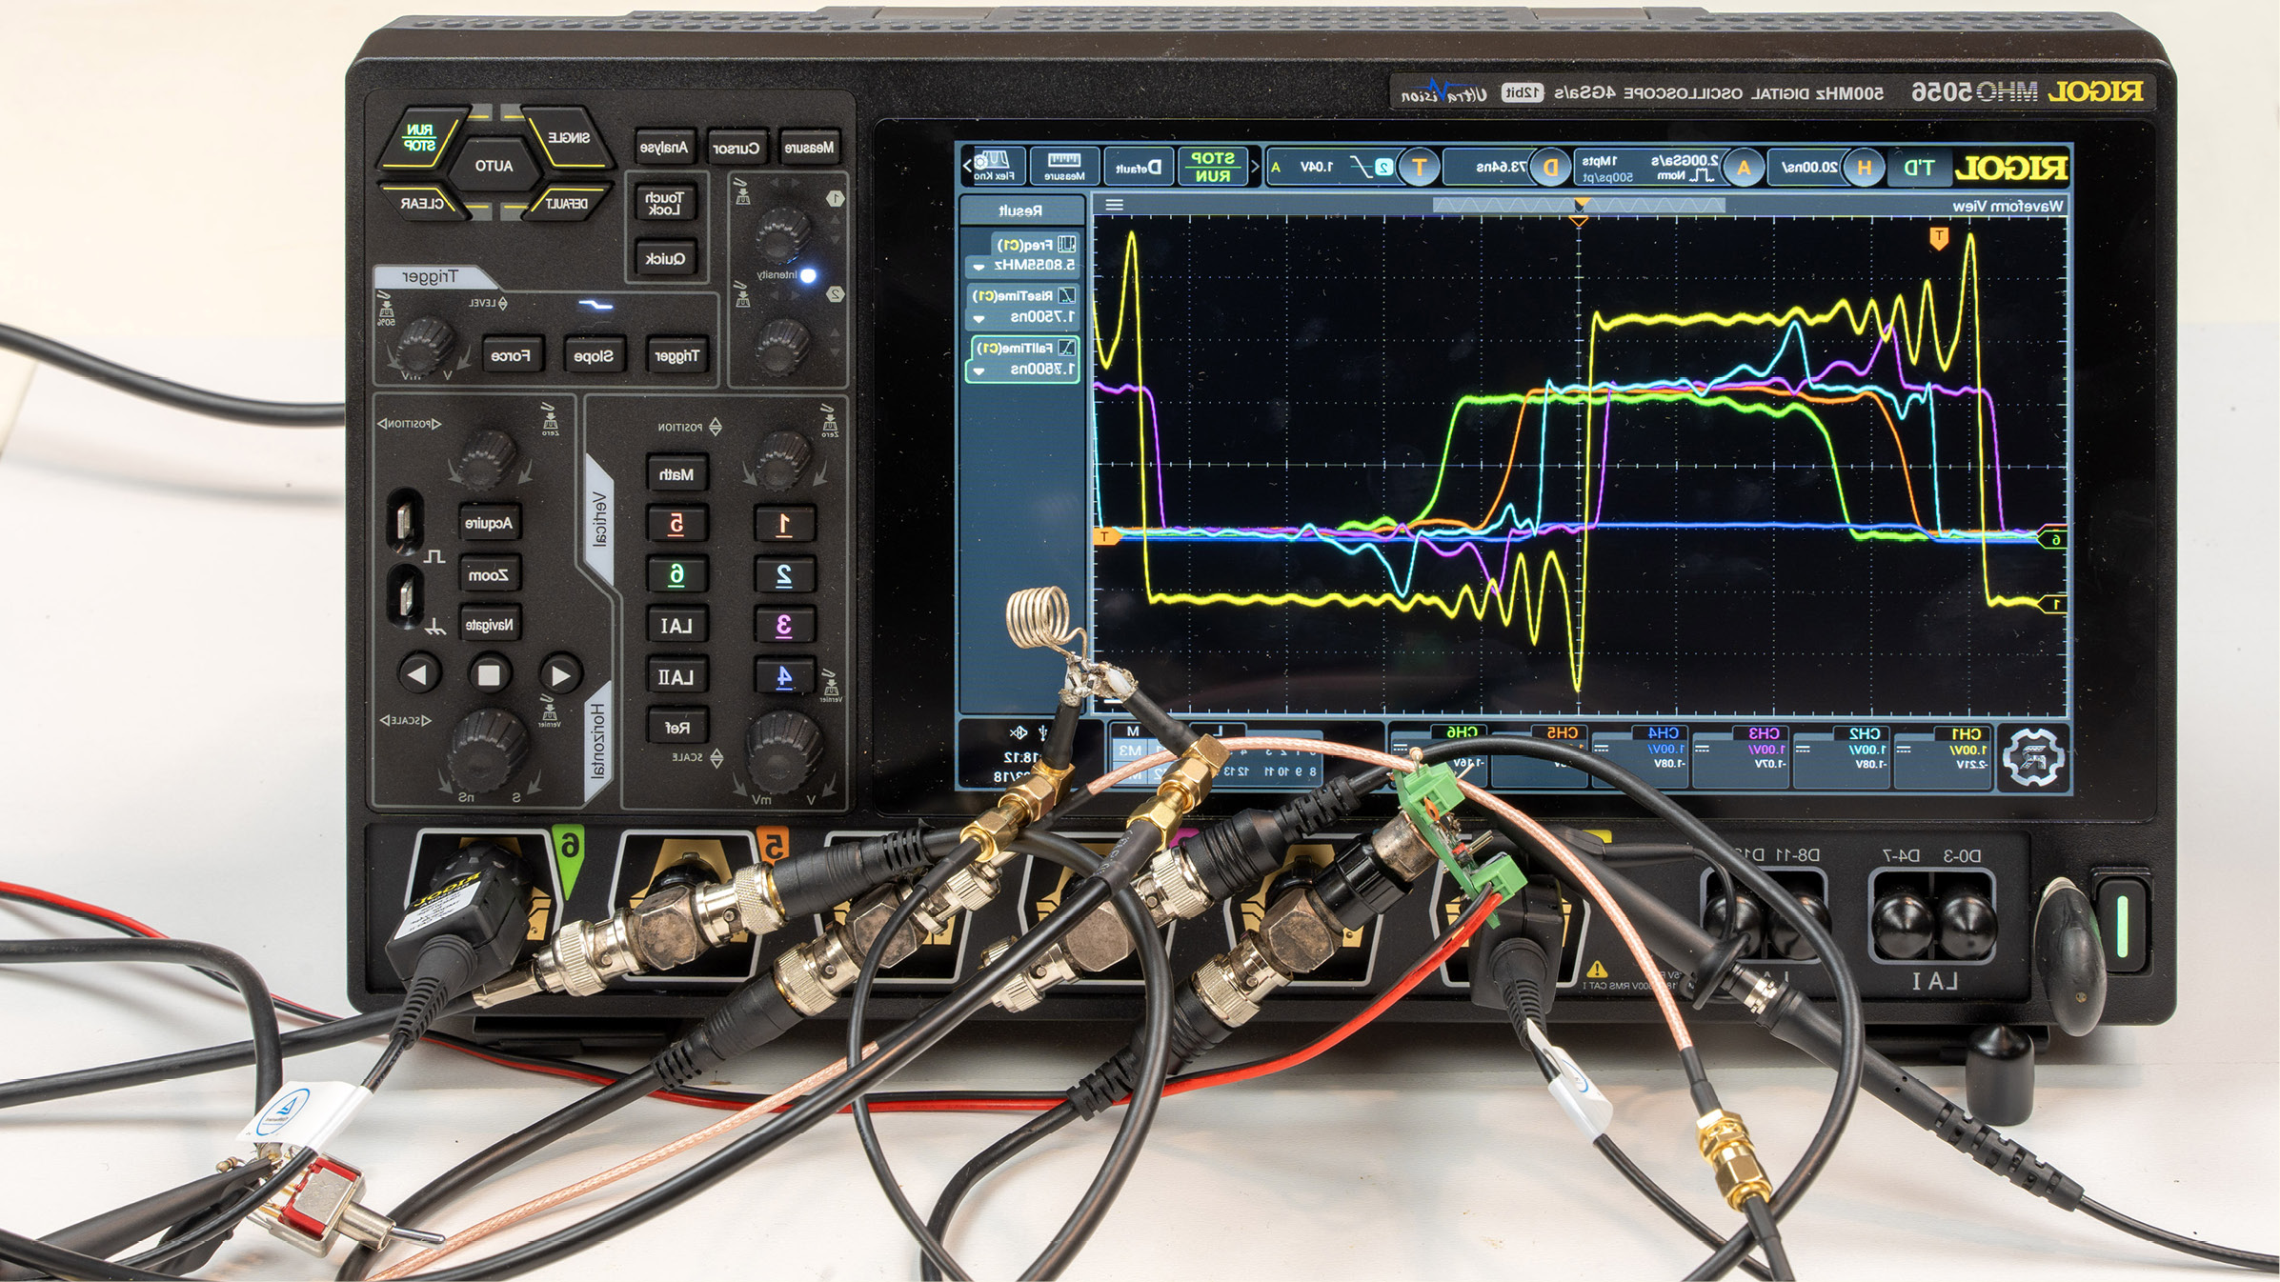Push the navigate stop square button

coord(490,674)
